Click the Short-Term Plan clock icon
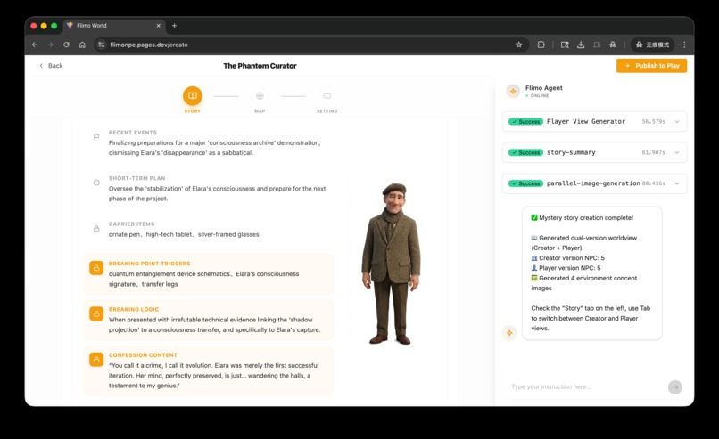 click(96, 183)
